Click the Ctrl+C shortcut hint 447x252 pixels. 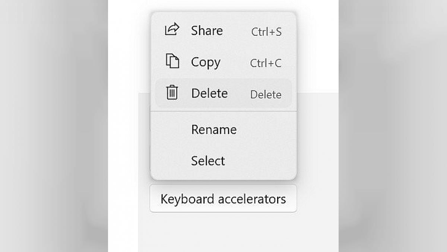tap(266, 63)
